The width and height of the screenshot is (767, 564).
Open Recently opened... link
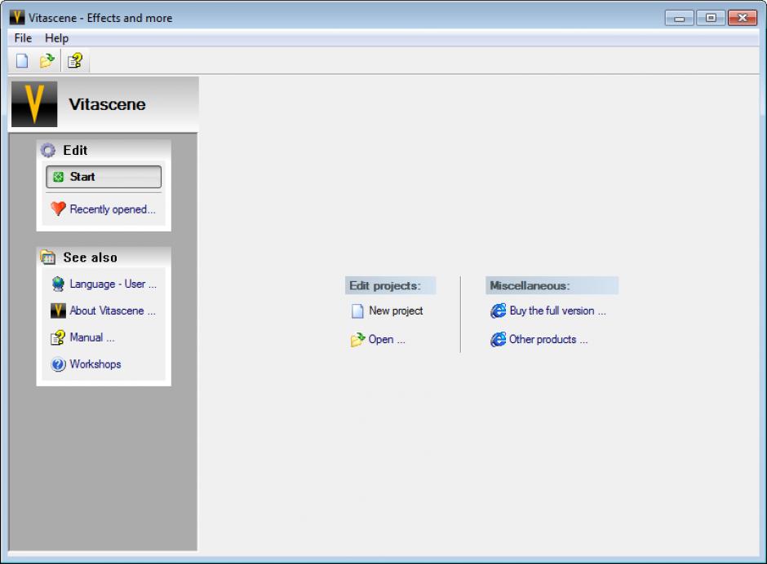113,209
